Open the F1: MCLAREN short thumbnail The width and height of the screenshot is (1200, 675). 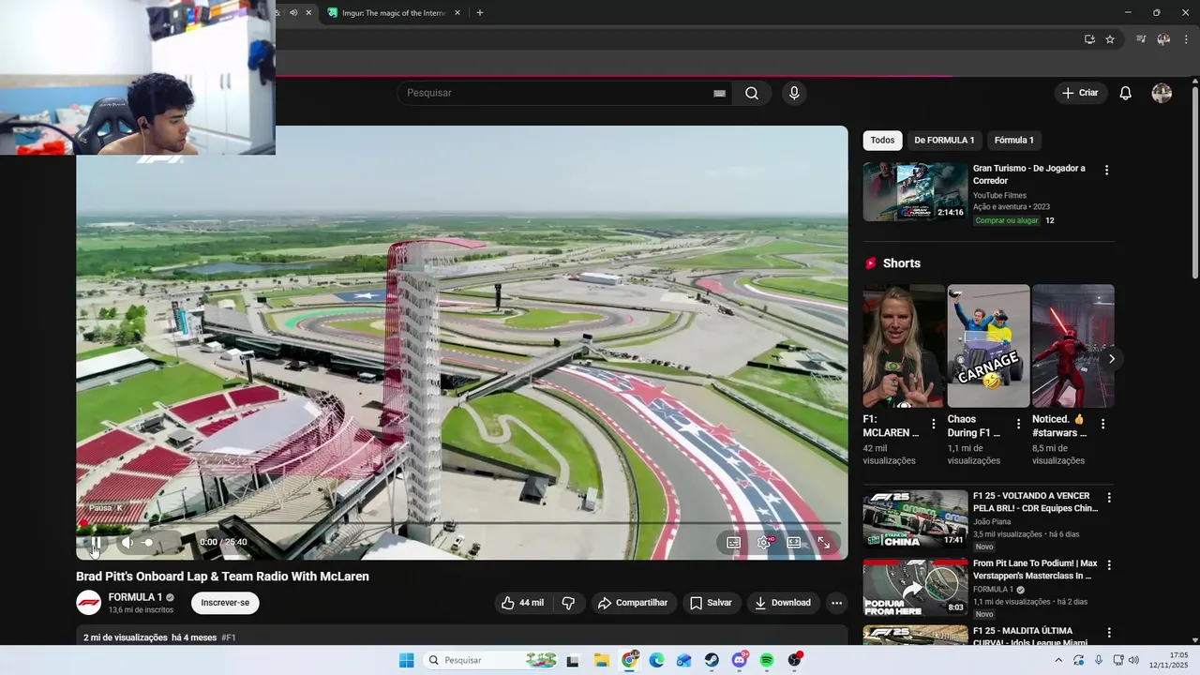click(x=904, y=346)
